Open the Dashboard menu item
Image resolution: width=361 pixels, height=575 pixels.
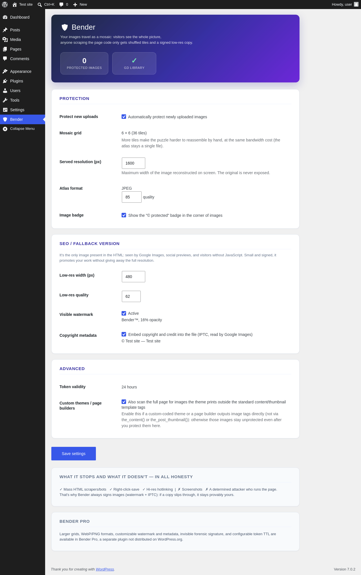23,17
